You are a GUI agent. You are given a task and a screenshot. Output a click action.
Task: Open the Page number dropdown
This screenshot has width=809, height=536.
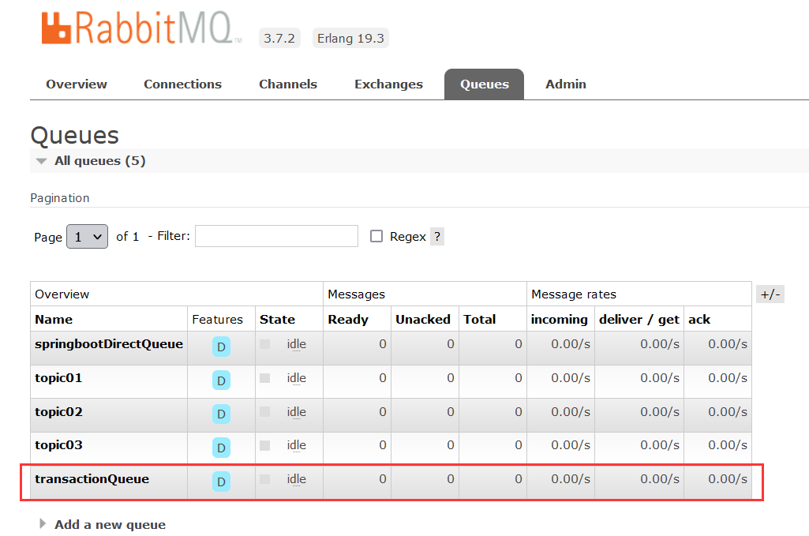87,236
